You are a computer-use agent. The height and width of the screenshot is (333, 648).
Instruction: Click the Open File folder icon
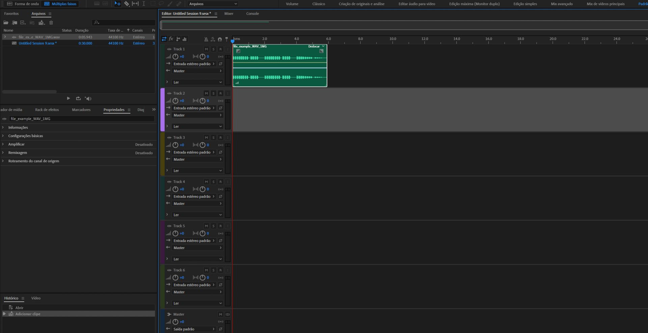(x=6, y=23)
